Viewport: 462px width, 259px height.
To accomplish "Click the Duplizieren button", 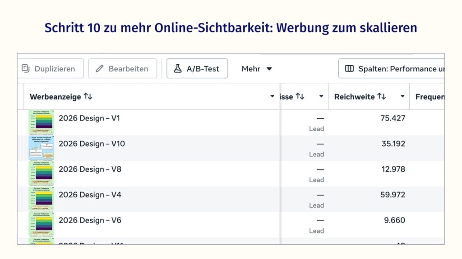I will [51, 69].
